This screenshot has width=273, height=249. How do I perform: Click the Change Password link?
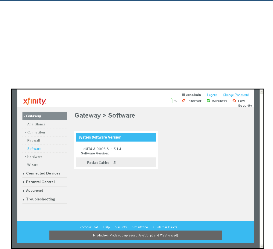[236, 95]
